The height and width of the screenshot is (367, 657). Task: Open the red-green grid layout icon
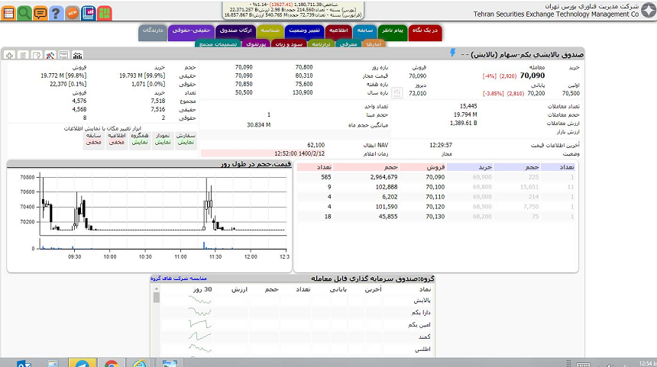click(x=104, y=13)
